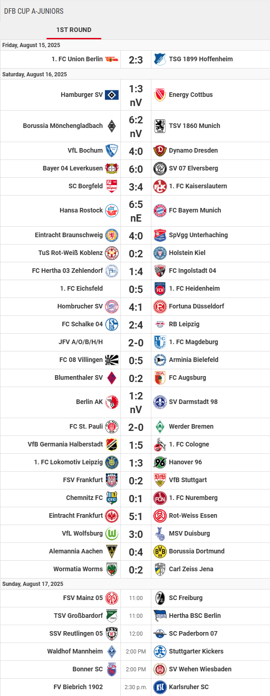270x696 pixels.
Task: Open the Eintracht Frankfurt 5:1 match score
Action: tap(136, 516)
